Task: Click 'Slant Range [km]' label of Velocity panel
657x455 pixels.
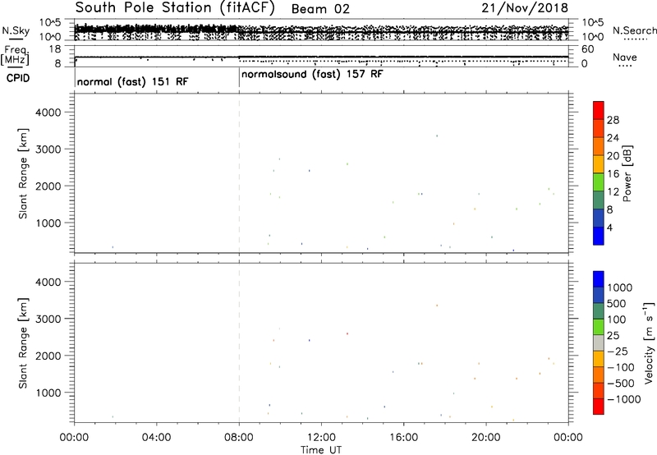Action: [x=23, y=343]
